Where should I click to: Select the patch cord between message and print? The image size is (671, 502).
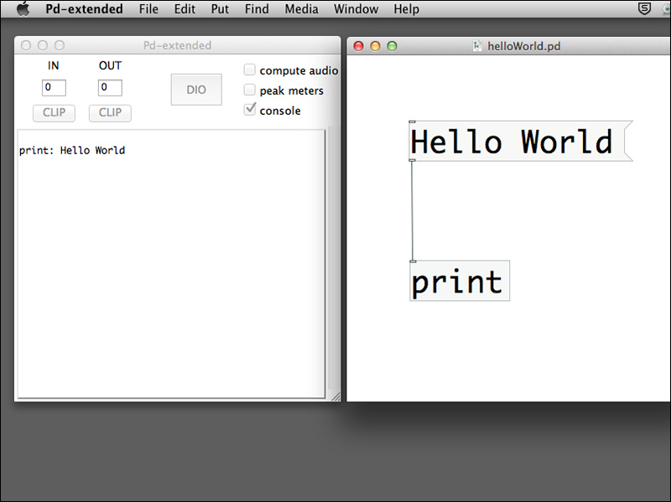point(413,210)
